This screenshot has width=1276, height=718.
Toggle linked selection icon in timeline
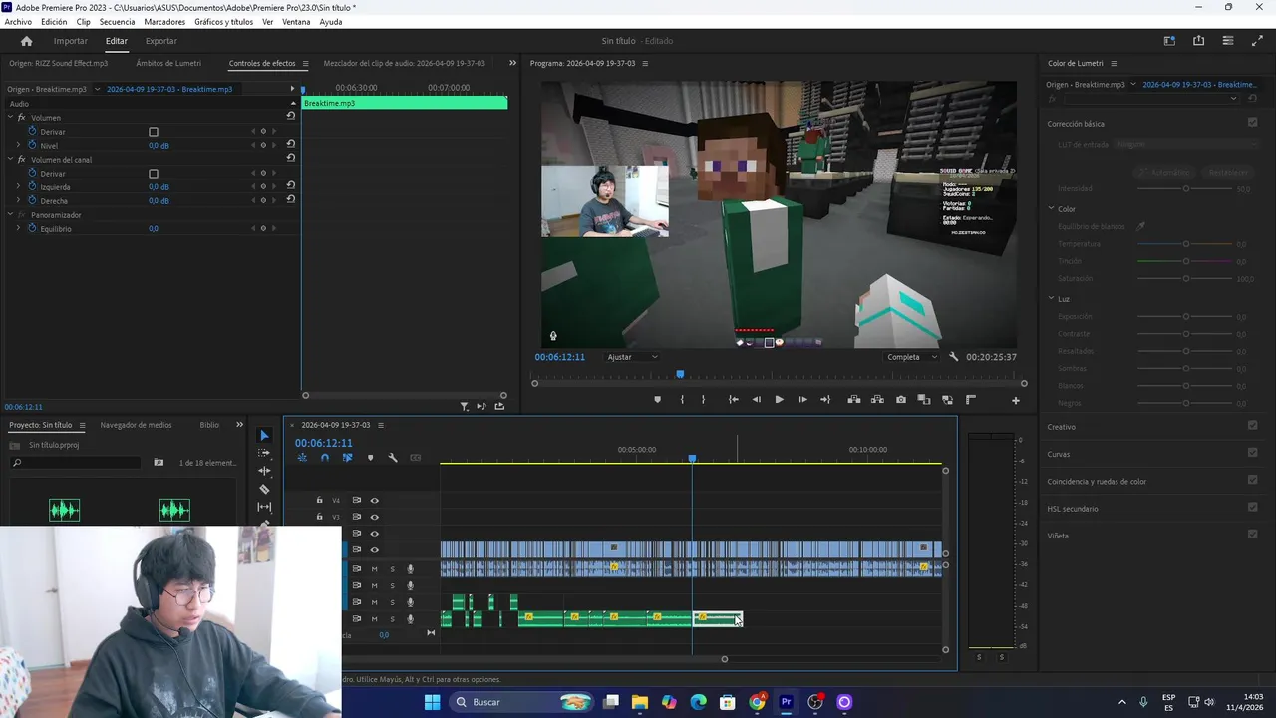[x=347, y=458]
